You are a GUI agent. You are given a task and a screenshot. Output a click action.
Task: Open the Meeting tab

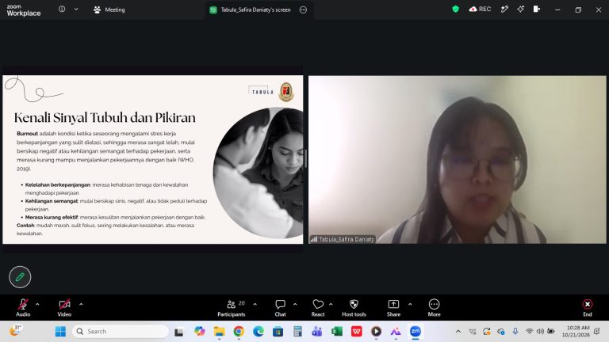pos(109,9)
